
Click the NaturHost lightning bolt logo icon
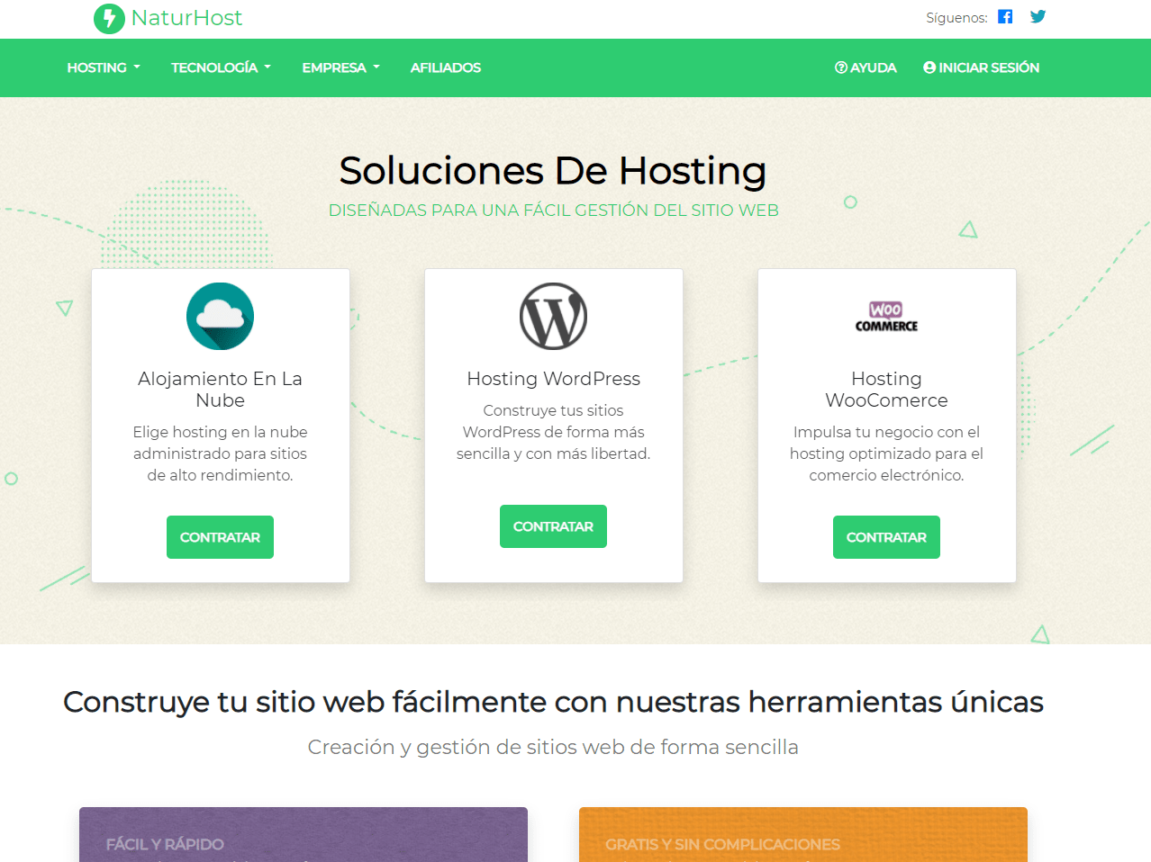click(x=109, y=18)
